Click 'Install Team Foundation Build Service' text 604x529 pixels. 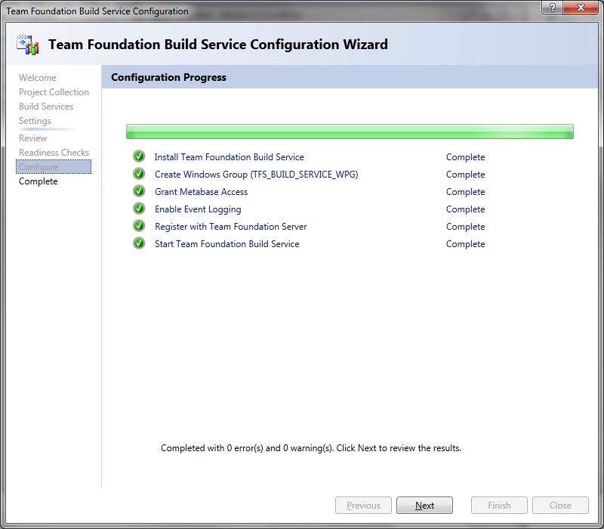230,157
